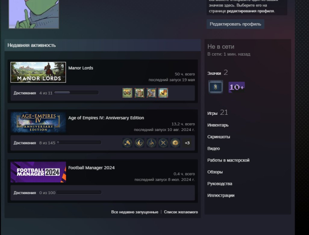Click the second Manor Lords achievement icon
The height and width of the screenshot is (235, 309).
pos(139,93)
